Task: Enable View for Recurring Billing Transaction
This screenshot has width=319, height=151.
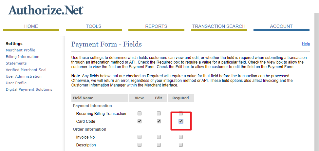Action: click(x=140, y=113)
